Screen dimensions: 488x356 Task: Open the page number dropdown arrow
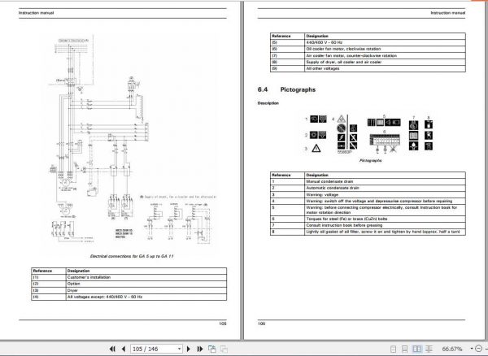pyautogui.click(x=179, y=349)
